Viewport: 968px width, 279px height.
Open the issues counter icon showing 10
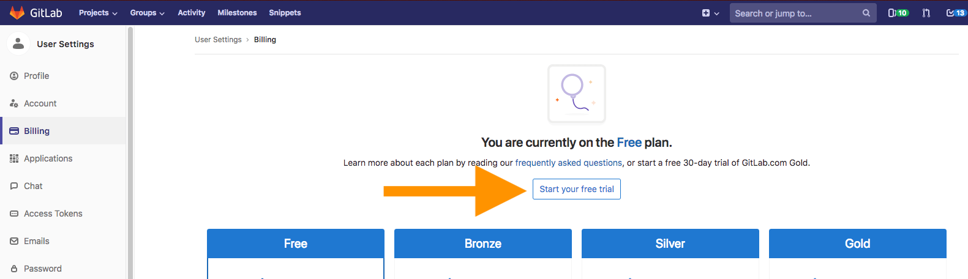tap(898, 13)
